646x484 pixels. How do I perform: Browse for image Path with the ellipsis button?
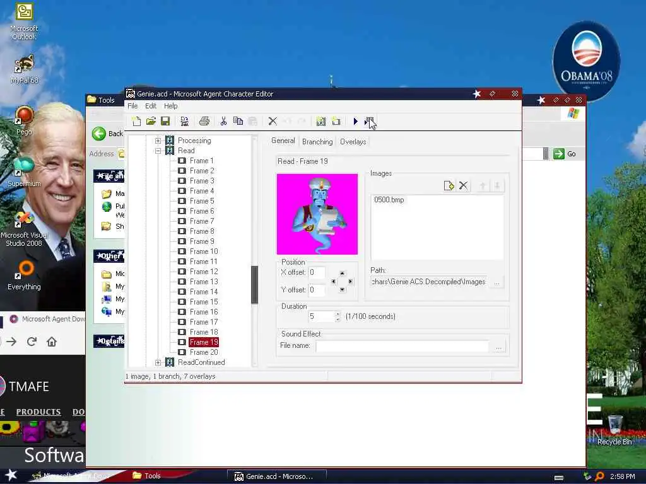click(497, 282)
